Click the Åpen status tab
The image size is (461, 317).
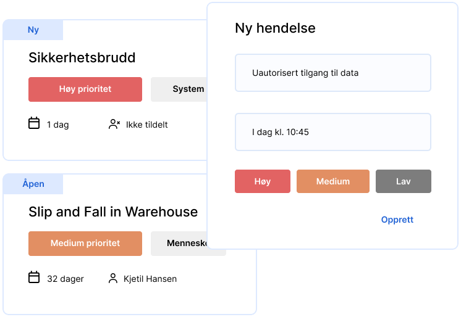coord(33,184)
